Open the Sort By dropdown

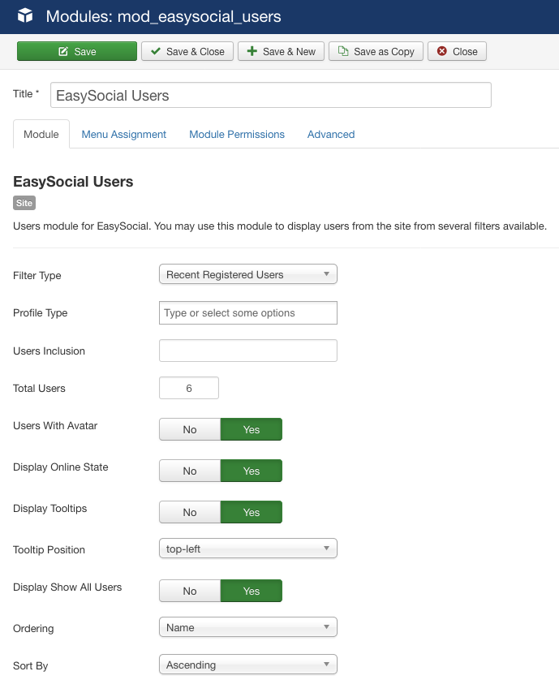248,665
